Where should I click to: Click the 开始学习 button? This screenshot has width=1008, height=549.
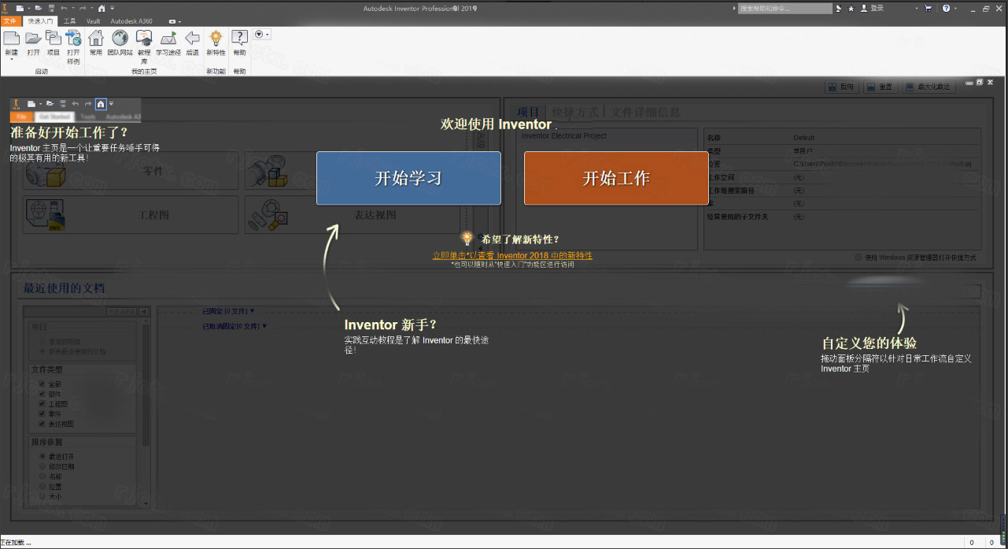tap(408, 178)
